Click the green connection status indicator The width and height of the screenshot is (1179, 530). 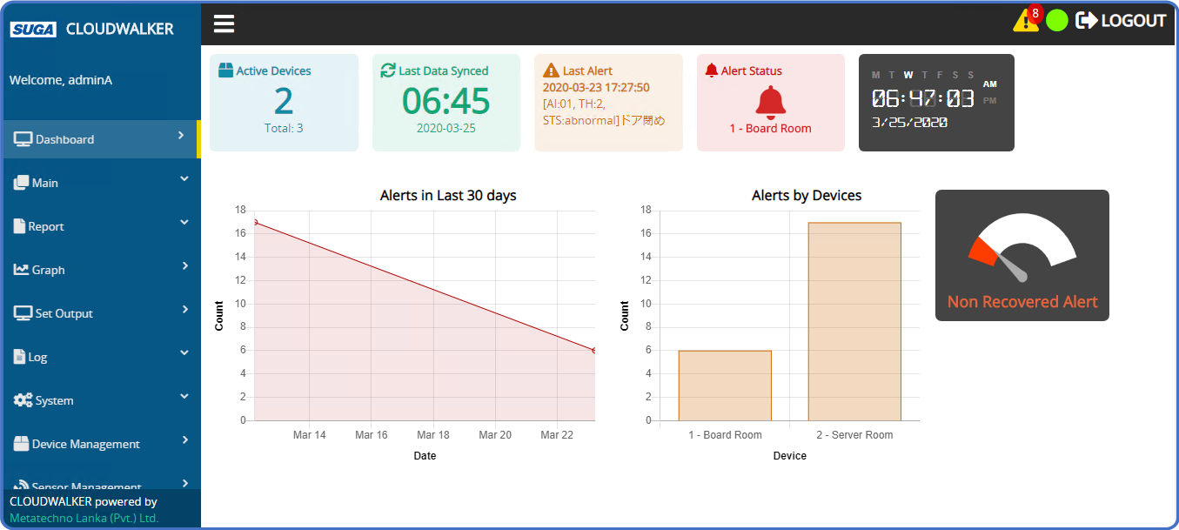pos(1056,21)
